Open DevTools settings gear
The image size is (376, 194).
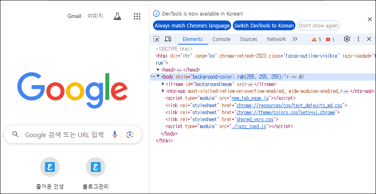tap(347, 39)
